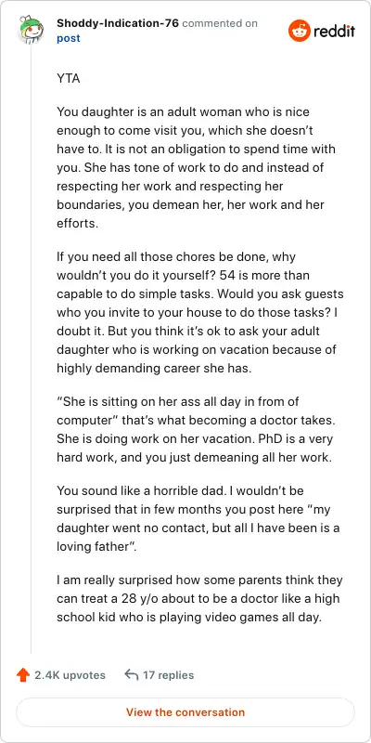Click the "2.4K upvotes" count
This screenshot has width=371, height=743.
coord(70,675)
